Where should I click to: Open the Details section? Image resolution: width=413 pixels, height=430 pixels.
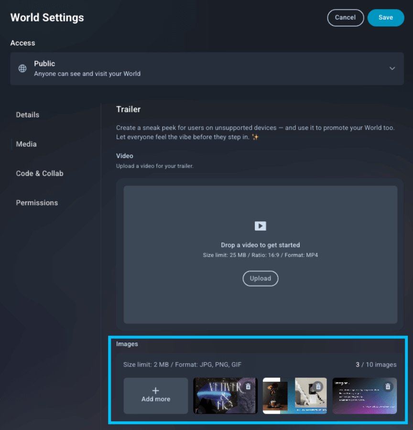(27, 115)
